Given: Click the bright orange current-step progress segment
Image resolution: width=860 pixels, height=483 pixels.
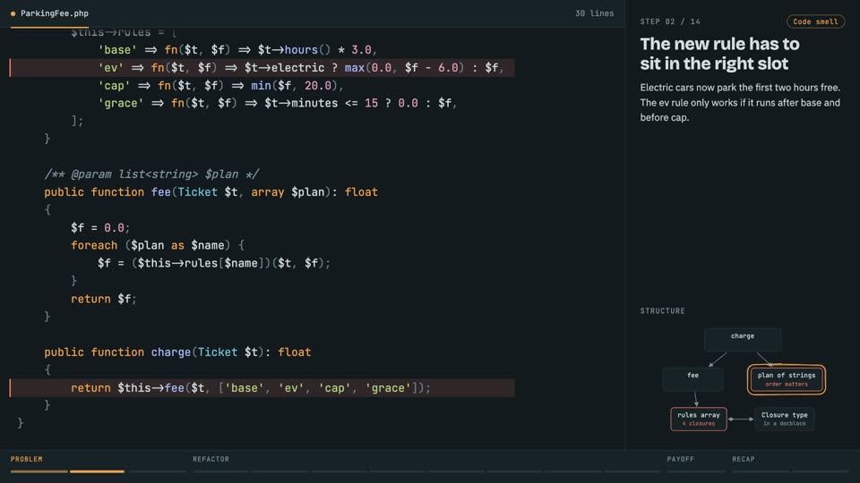Looking at the screenshot, I should pyautogui.click(x=97, y=471).
